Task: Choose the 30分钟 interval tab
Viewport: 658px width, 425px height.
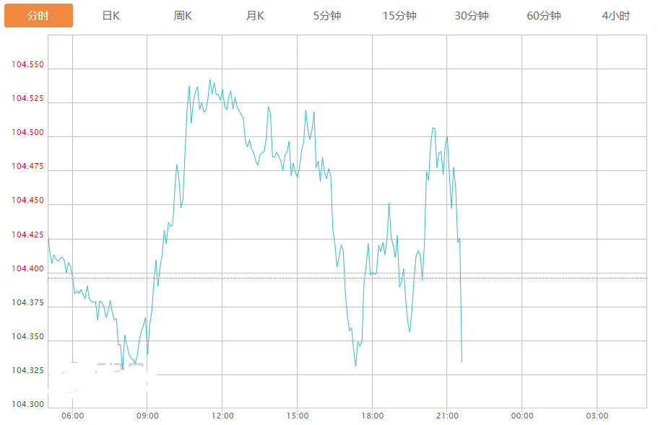Action: (x=472, y=16)
